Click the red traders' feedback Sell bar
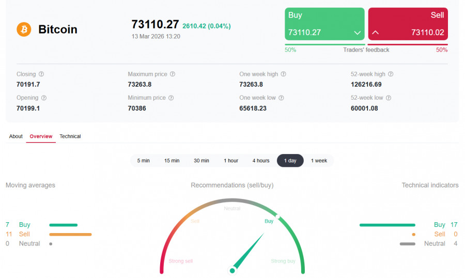This screenshot has width=465, height=278. [x=408, y=44]
